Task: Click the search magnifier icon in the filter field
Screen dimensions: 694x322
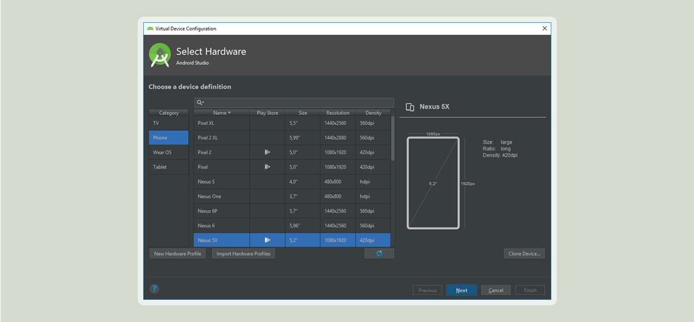Action: (200, 103)
